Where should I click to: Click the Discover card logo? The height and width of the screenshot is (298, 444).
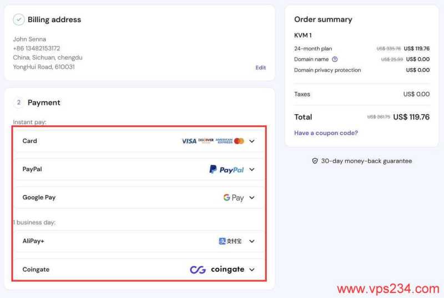(206, 141)
